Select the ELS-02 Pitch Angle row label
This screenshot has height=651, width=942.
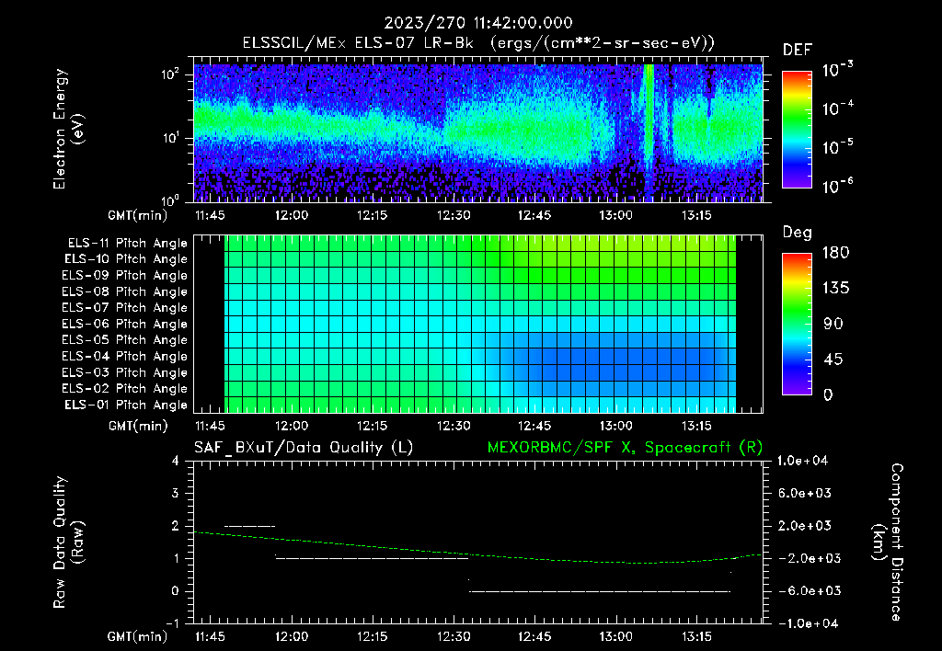tap(125, 389)
